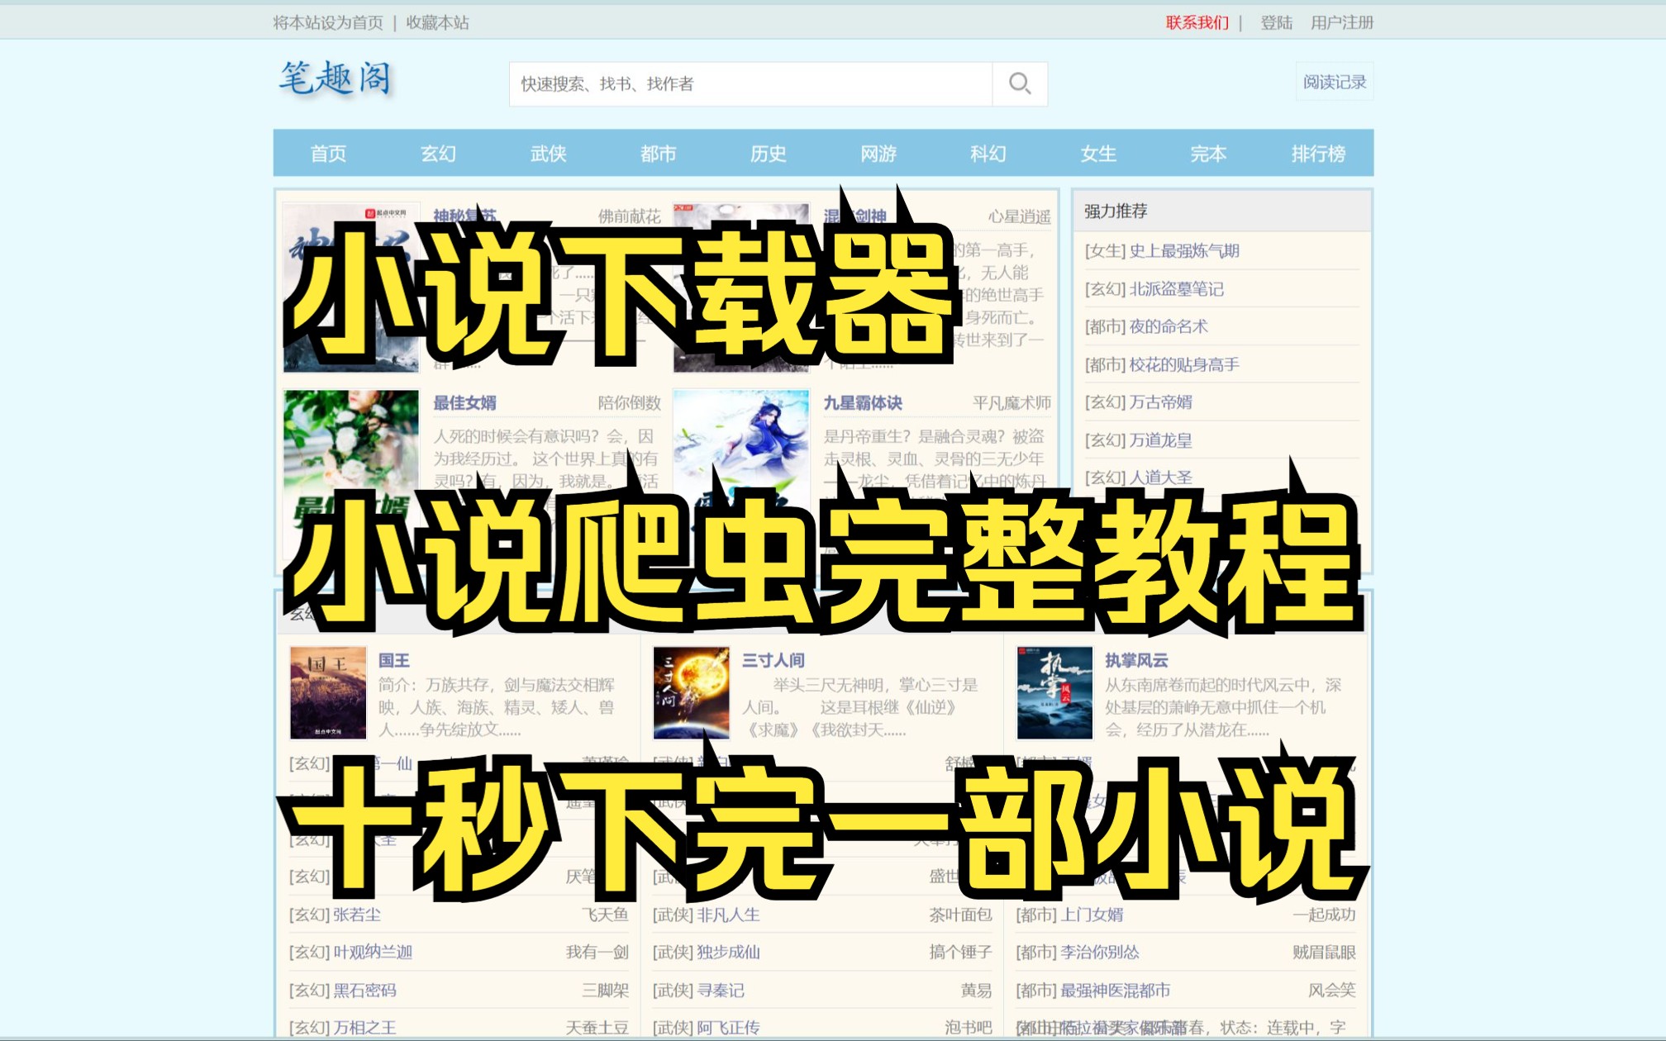Open 最强神医混都市 in 都市 list
1666x1041 pixels.
click(x=1116, y=990)
